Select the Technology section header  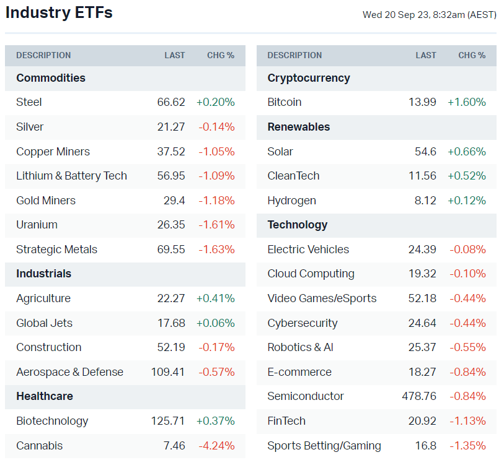click(298, 225)
